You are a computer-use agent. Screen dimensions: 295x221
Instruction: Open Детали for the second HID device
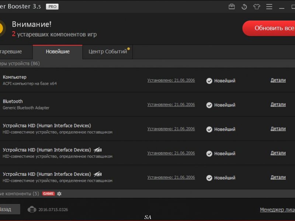coord(278,153)
